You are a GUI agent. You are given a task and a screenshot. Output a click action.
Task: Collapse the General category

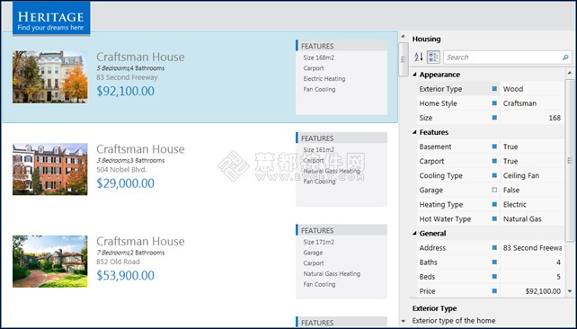[x=414, y=234]
